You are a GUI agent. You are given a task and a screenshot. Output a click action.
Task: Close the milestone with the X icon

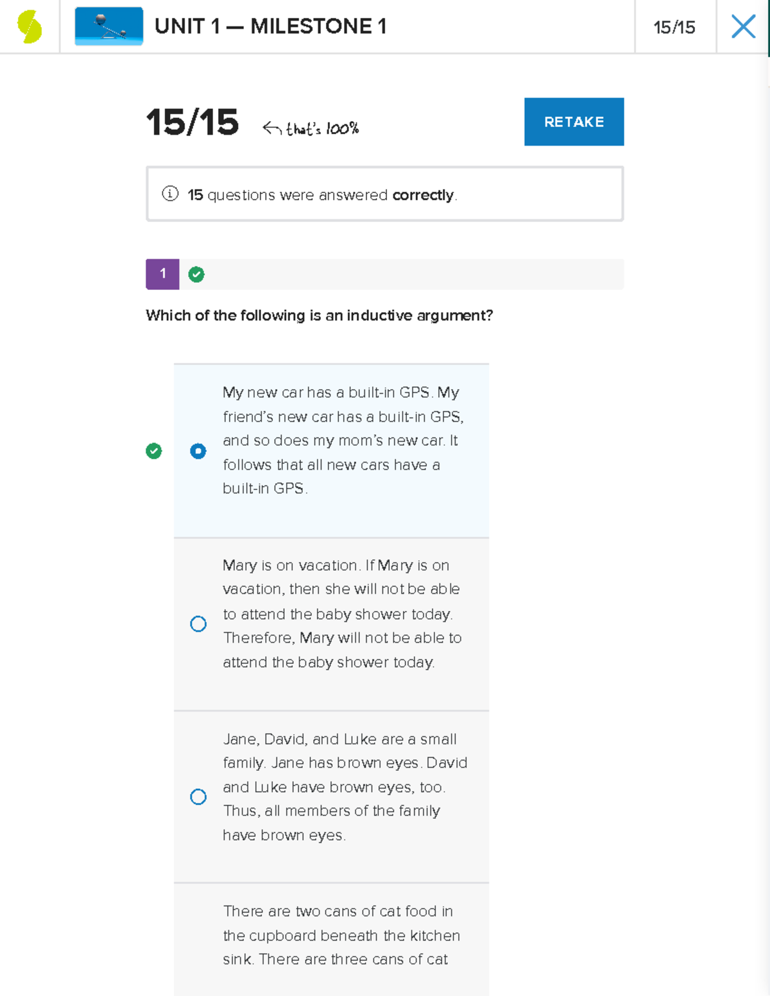click(743, 27)
